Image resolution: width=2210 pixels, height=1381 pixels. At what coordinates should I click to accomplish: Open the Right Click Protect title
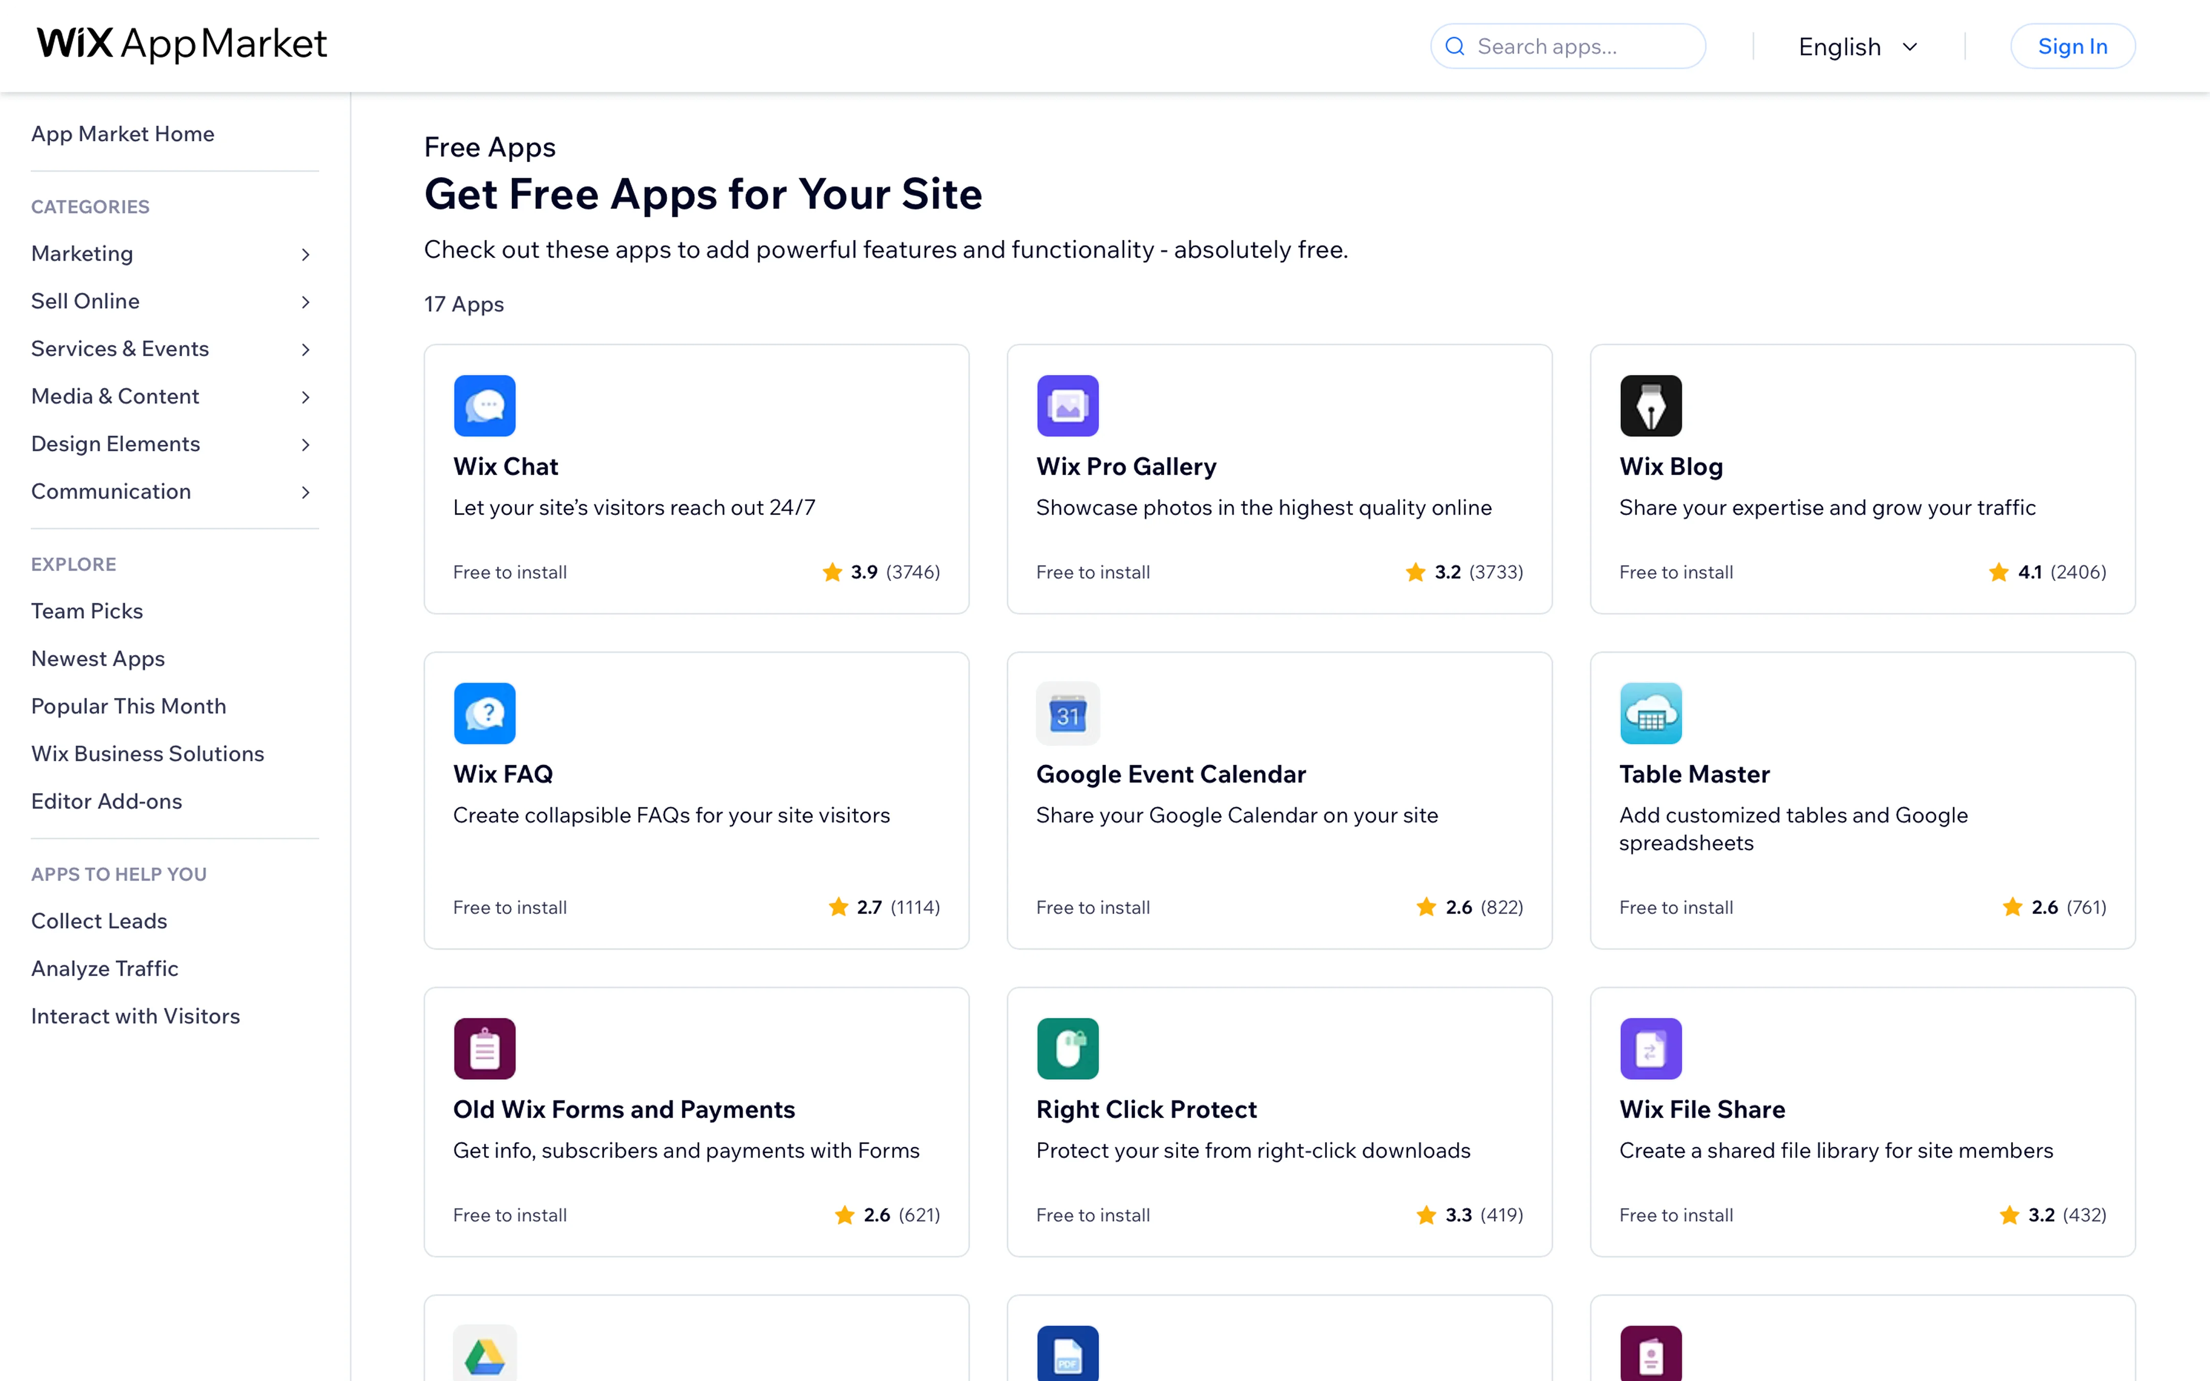click(1146, 1109)
